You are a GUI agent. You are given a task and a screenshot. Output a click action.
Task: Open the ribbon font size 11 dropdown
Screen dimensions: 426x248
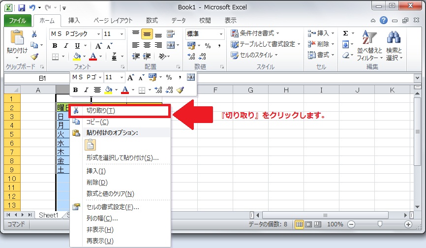(122, 34)
